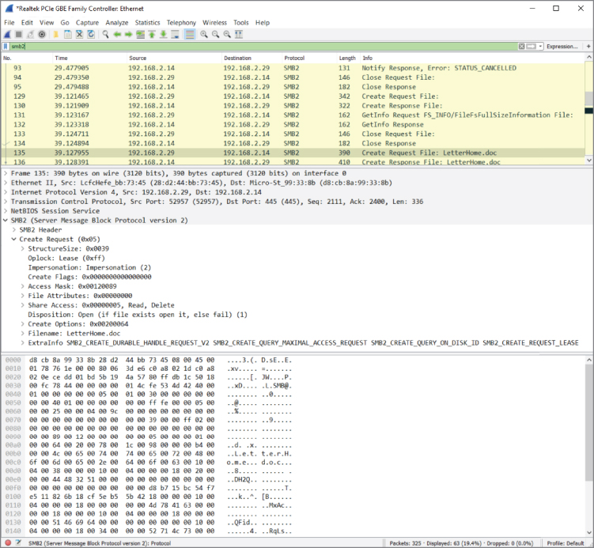Image resolution: width=594 pixels, height=548 pixels.
Task: Select packet 136 Create Response row
Action: tap(293, 161)
